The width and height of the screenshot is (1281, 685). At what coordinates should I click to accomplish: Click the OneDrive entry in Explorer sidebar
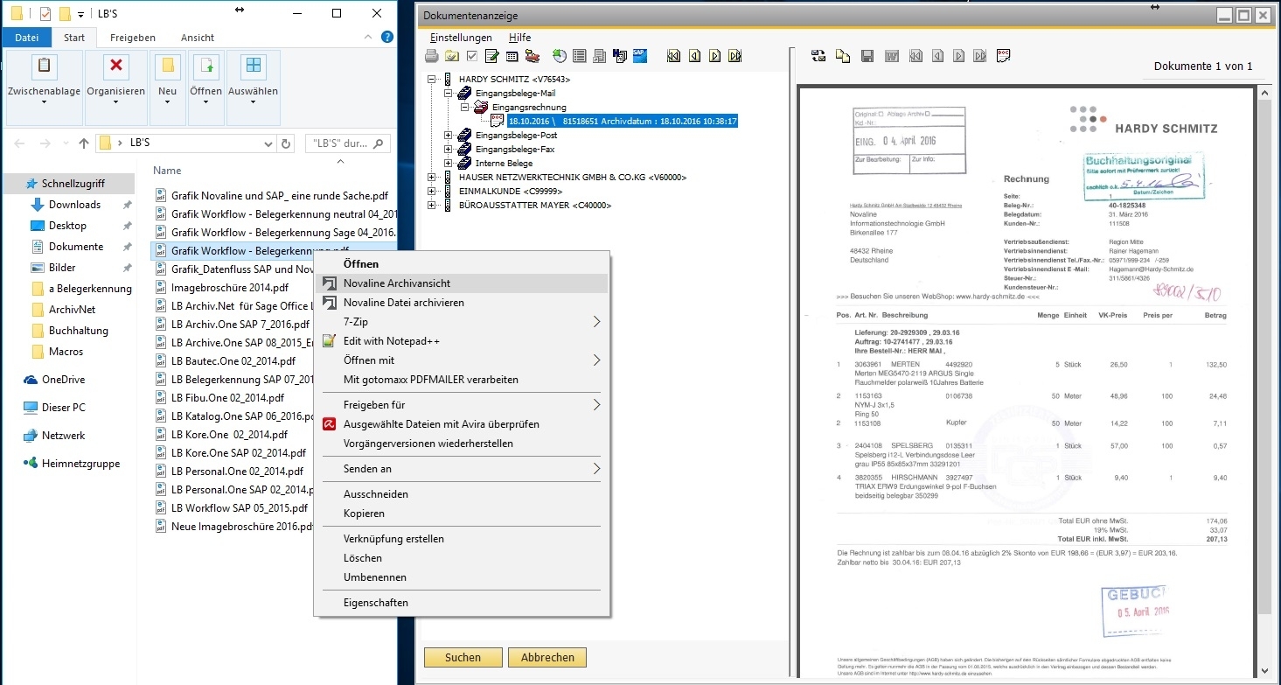(63, 380)
